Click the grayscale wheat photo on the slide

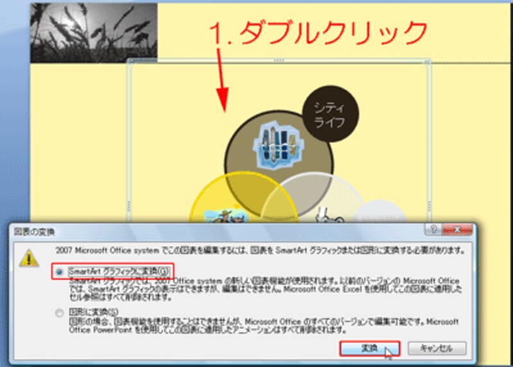(x=94, y=33)
